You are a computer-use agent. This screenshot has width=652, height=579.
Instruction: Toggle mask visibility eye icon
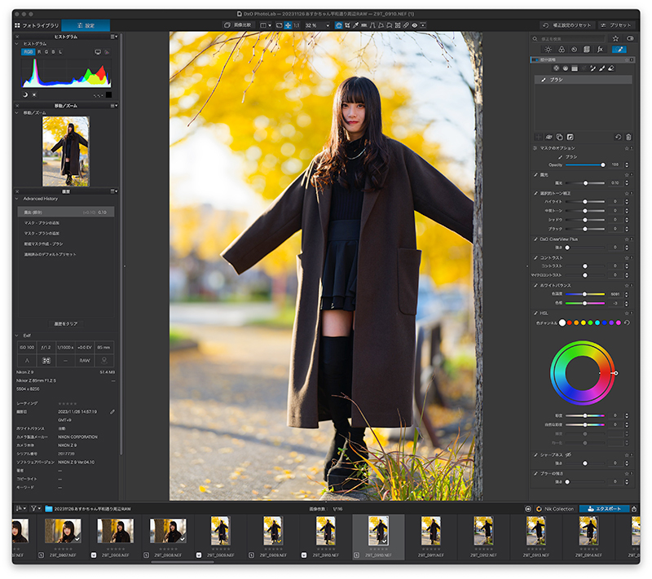548,137
